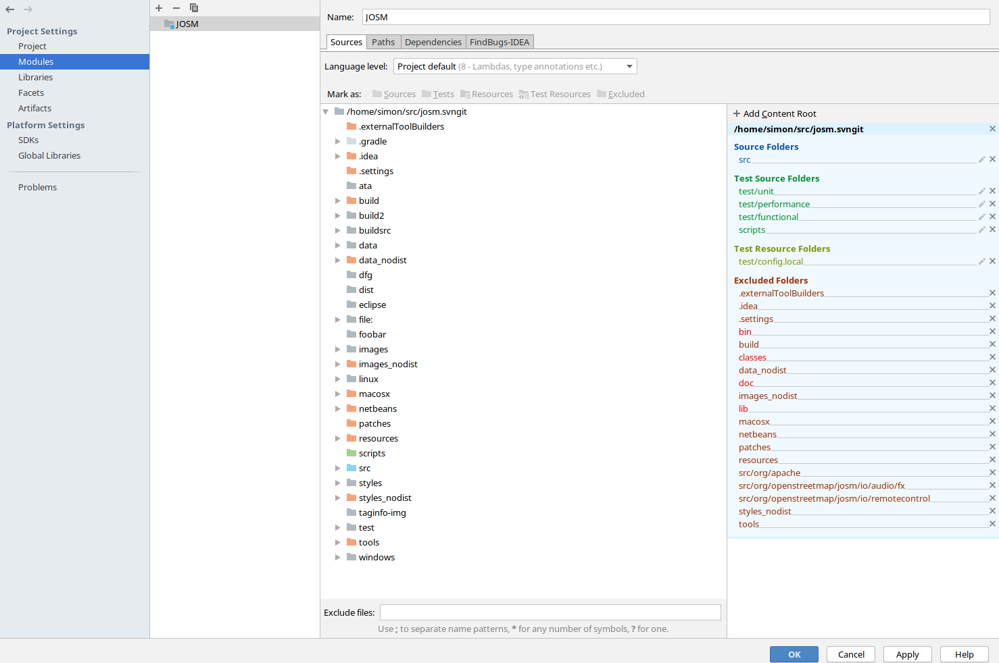
Task: Mark selected folder as Excluded
Action: pos(620,94)
